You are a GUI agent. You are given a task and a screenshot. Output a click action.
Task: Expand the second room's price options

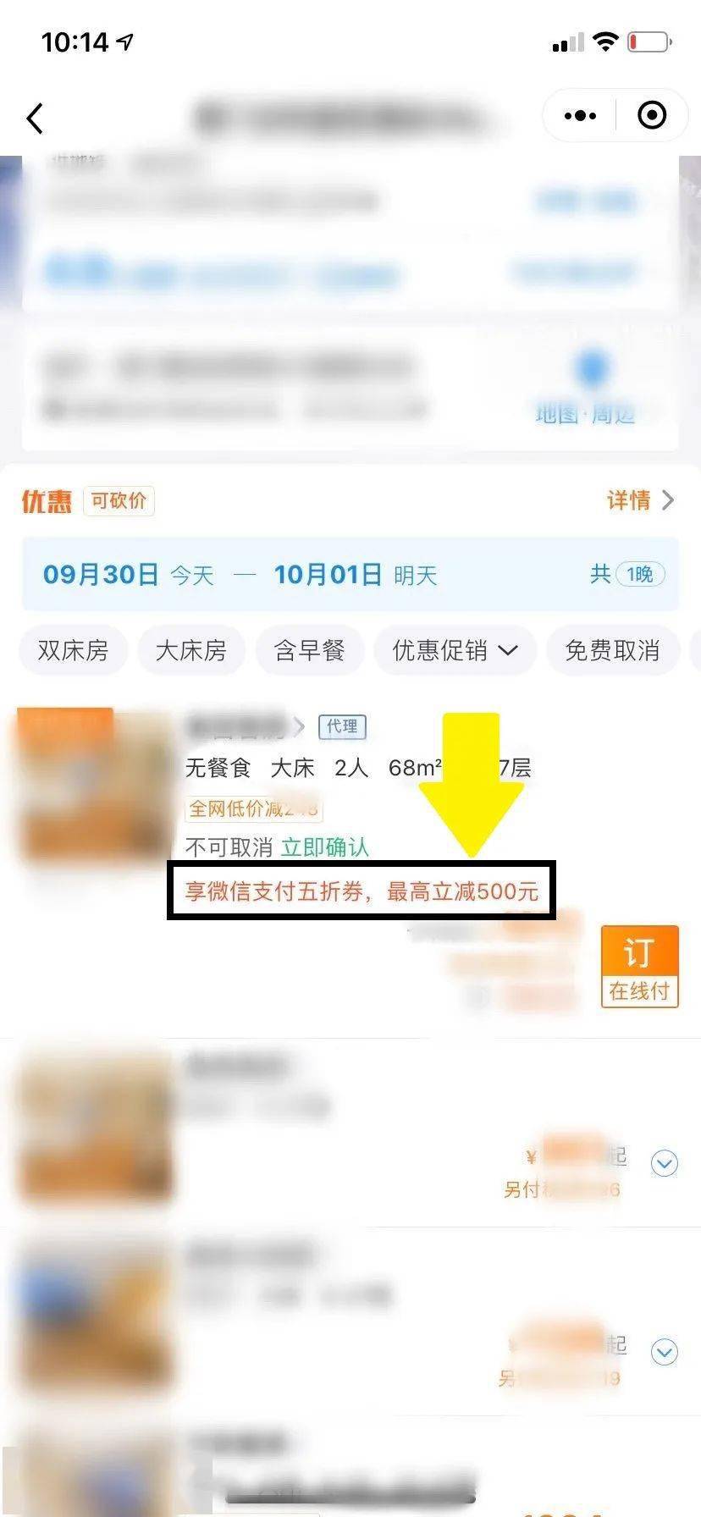[665, 1164]
